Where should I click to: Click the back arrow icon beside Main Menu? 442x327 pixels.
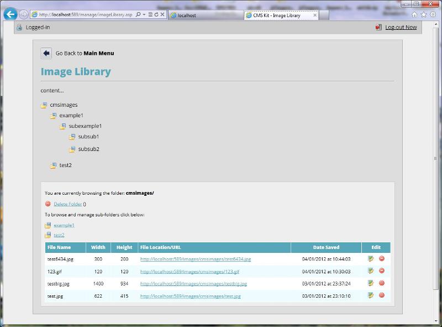pos(46,53)
